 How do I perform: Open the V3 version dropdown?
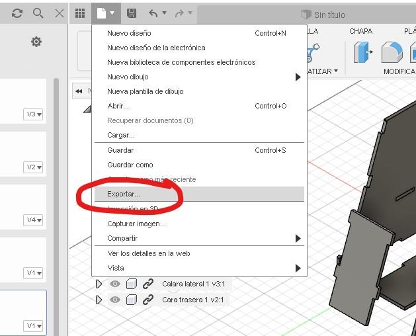pos(33,114)
